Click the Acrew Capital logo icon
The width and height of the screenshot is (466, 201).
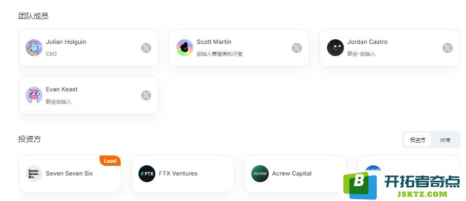pos(260,173)
